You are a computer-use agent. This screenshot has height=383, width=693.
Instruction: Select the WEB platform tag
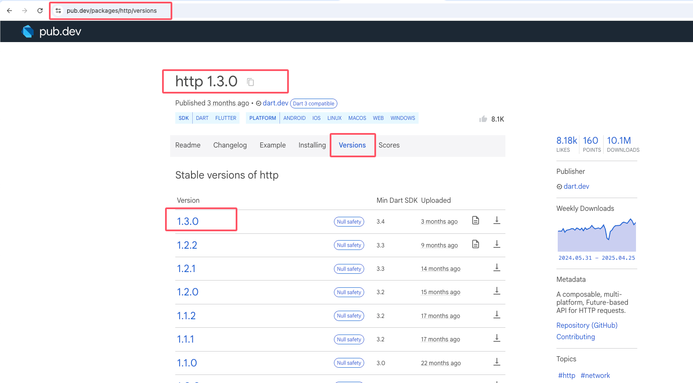[378, 118]
